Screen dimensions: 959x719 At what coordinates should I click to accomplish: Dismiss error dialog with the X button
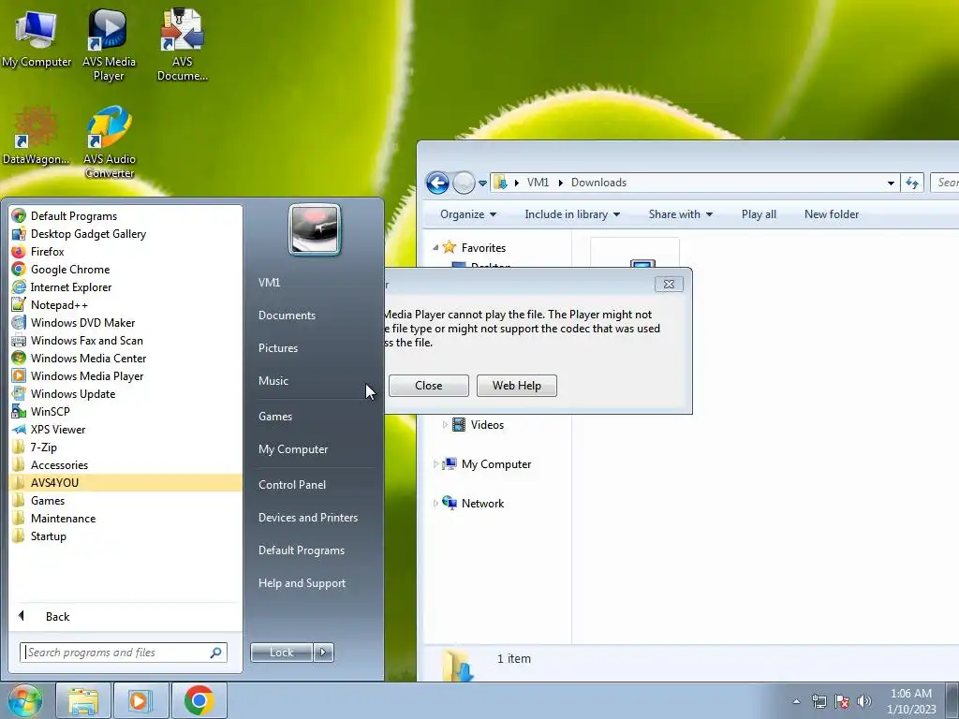coord(669,285)
